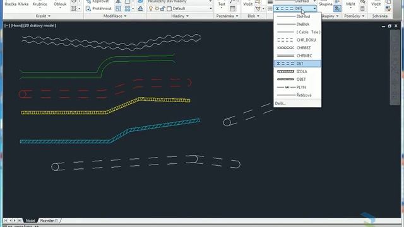Image resolution: width=404 pixels, height=227 pixels.
Task: Switch to the Rozvržení1 layout tab
Action: (49, 221)
